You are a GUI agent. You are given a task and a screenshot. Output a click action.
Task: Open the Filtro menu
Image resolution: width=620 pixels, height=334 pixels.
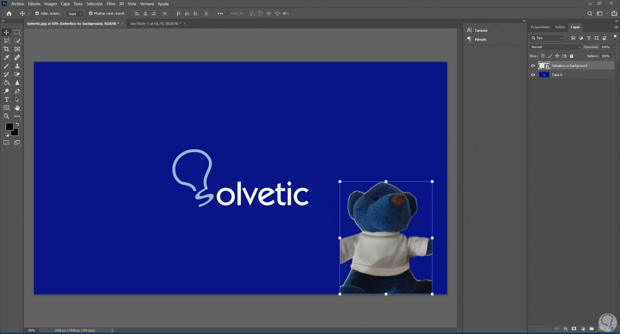(111, 4)
